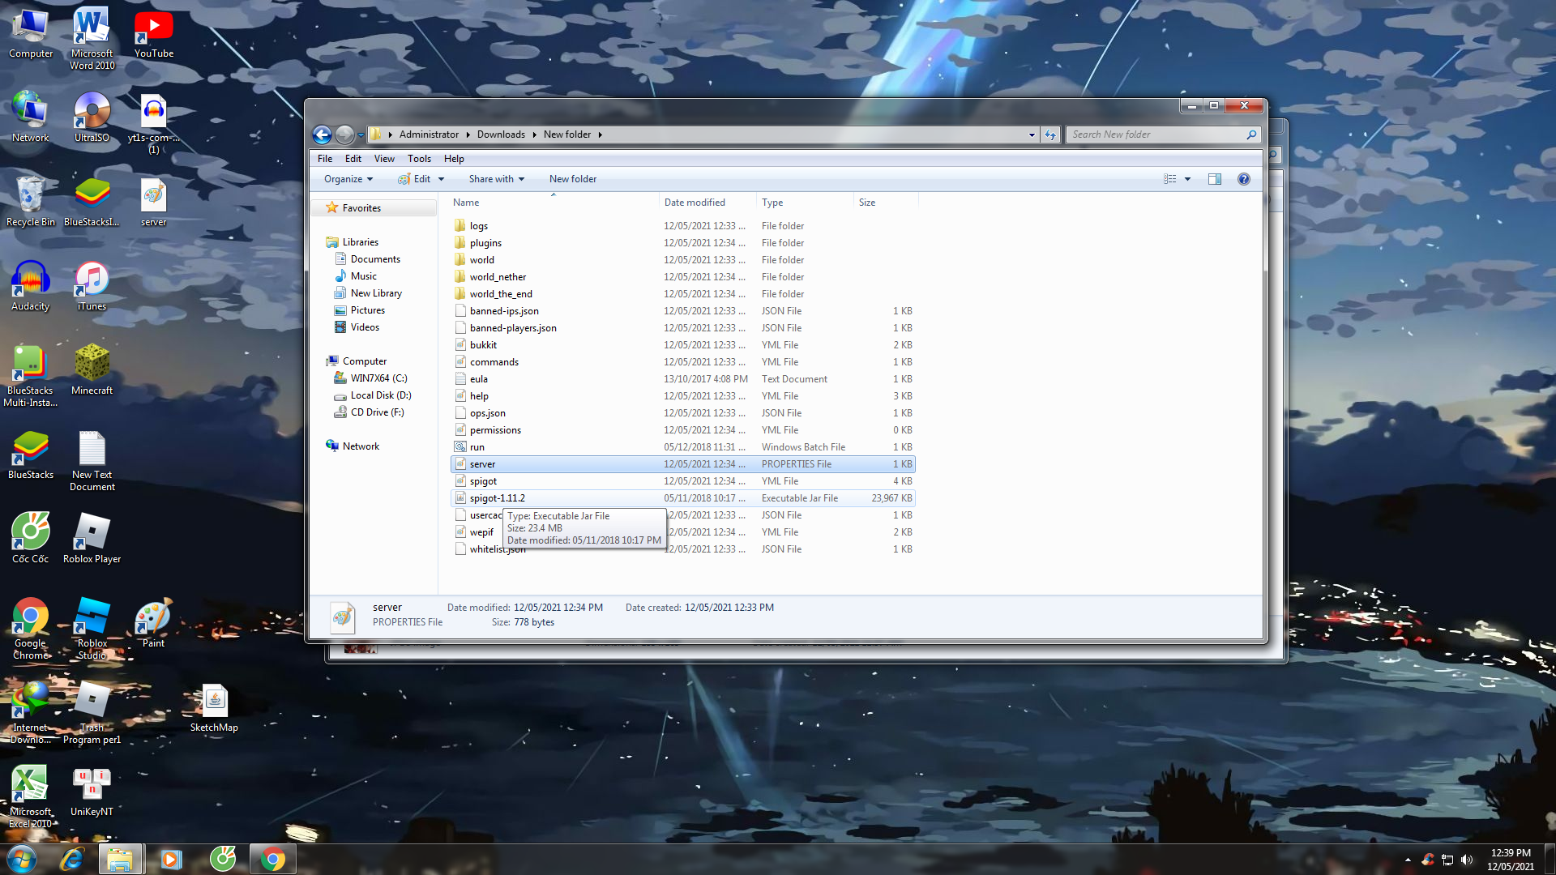Click the Back navigation arrow button
This screenshot has width=1556, height=875.
pos(322,134)
